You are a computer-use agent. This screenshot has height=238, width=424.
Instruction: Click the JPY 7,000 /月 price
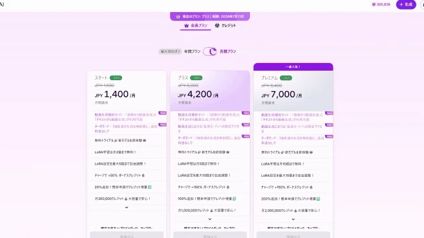coord(281,95)
